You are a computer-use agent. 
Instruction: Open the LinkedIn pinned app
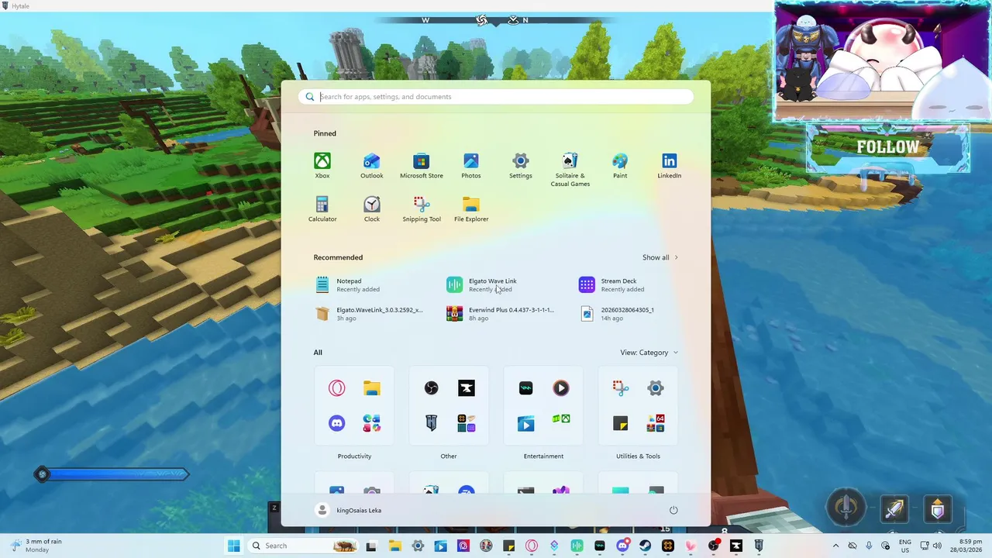click(670, 165)
